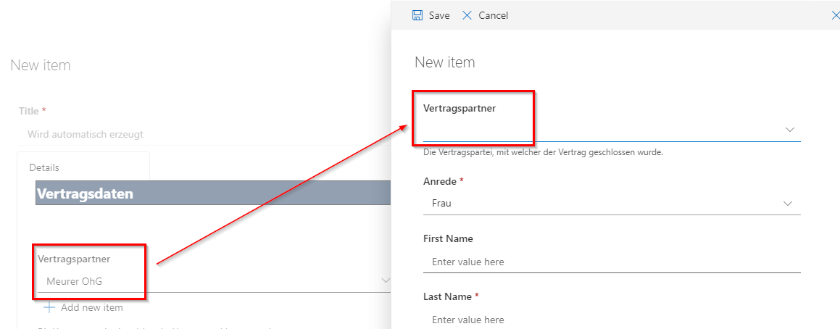
Task: Focus the Last Name input field
Action: click(x=611, y=320)
